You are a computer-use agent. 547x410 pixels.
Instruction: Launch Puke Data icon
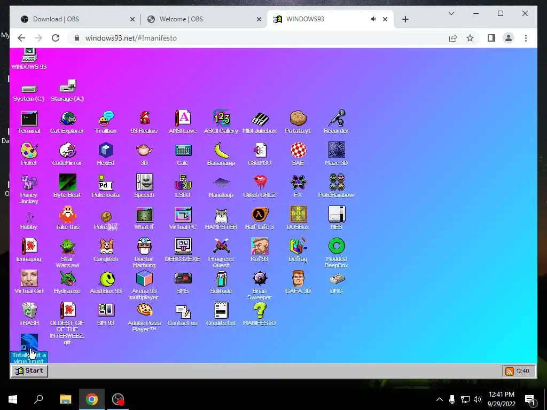coord(106,186)
